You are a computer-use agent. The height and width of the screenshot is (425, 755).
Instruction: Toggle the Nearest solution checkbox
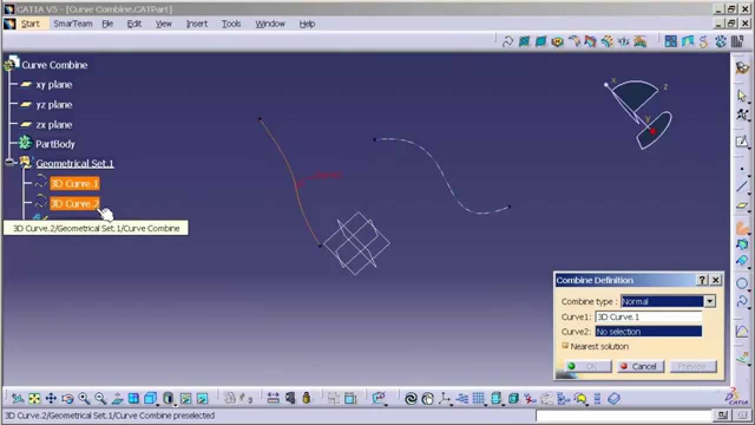point(565,346)
